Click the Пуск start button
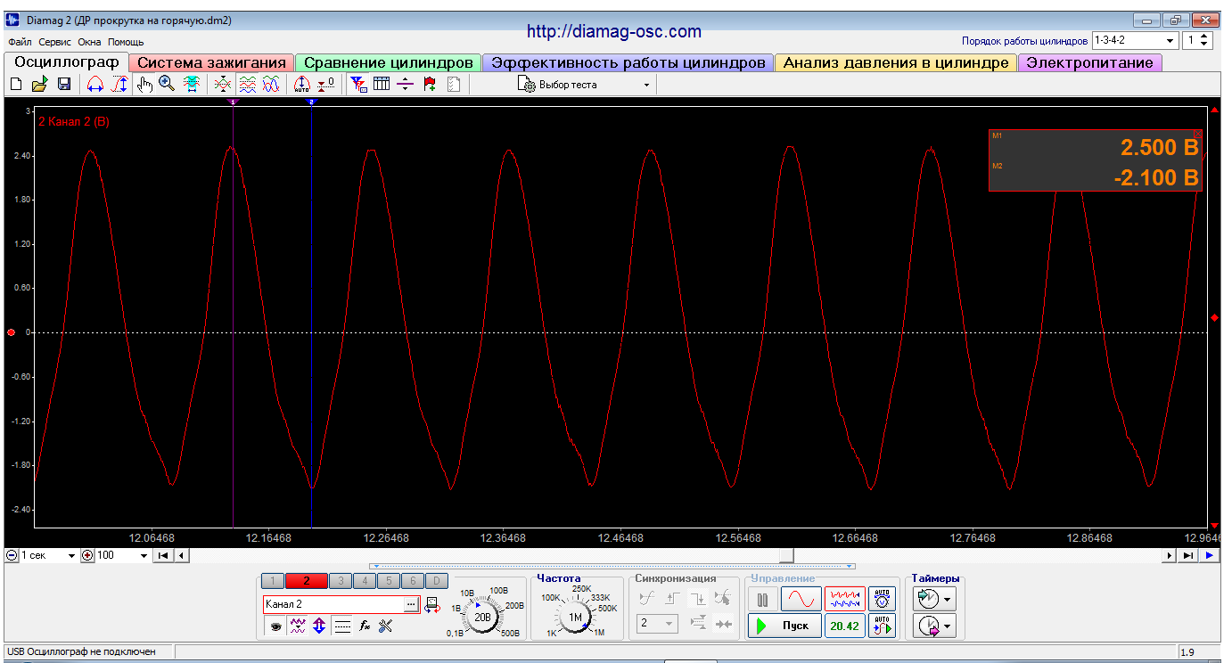 784,626
